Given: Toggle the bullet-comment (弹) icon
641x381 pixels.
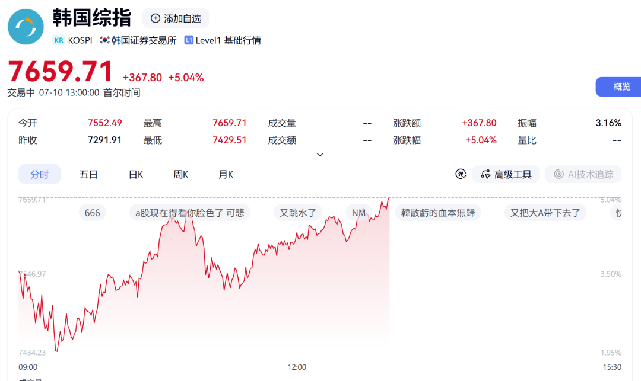Looking at the screenshot, I should click(461, 174).
